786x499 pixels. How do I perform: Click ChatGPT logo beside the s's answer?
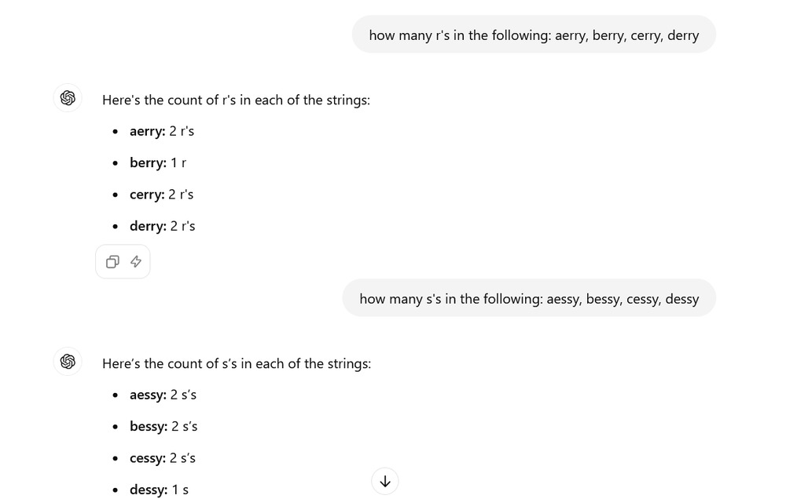[x=68, y=361]
